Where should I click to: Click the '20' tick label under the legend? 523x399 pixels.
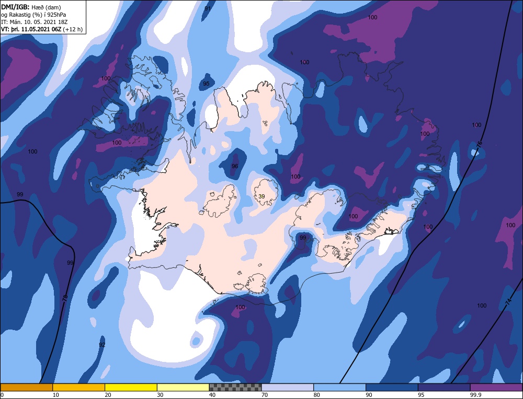click(x=108, y=395)
